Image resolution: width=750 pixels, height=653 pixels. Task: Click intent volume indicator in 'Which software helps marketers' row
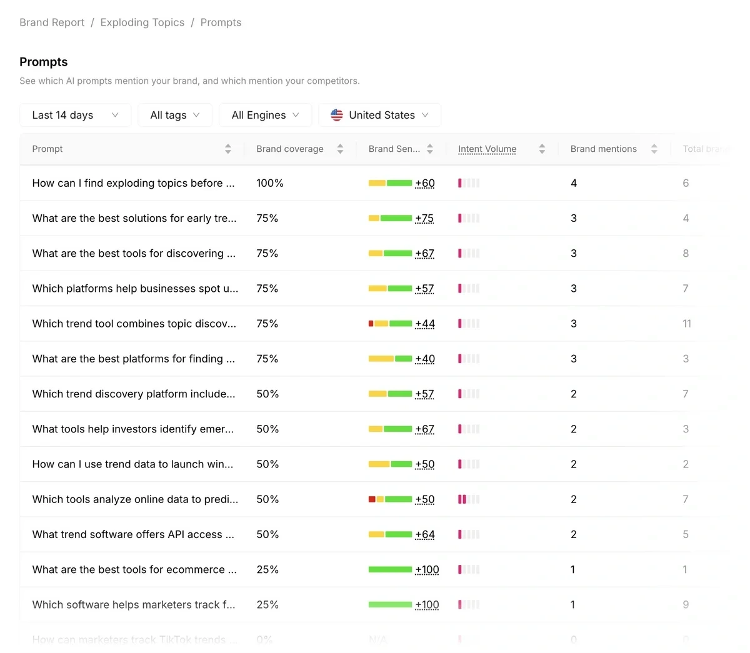click(x=469, y=604)
